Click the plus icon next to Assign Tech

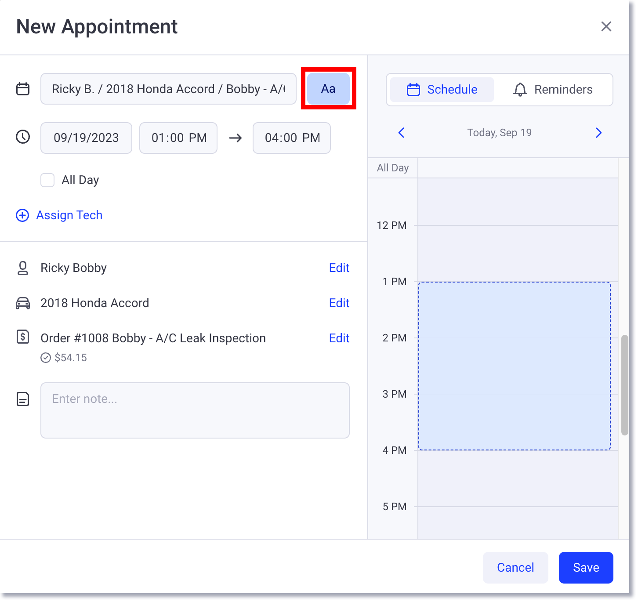click(22, 215)
